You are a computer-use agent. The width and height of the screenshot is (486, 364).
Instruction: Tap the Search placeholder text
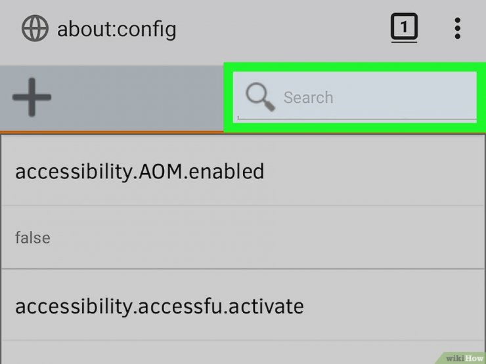pyautogui.click(x=308, y=98)
